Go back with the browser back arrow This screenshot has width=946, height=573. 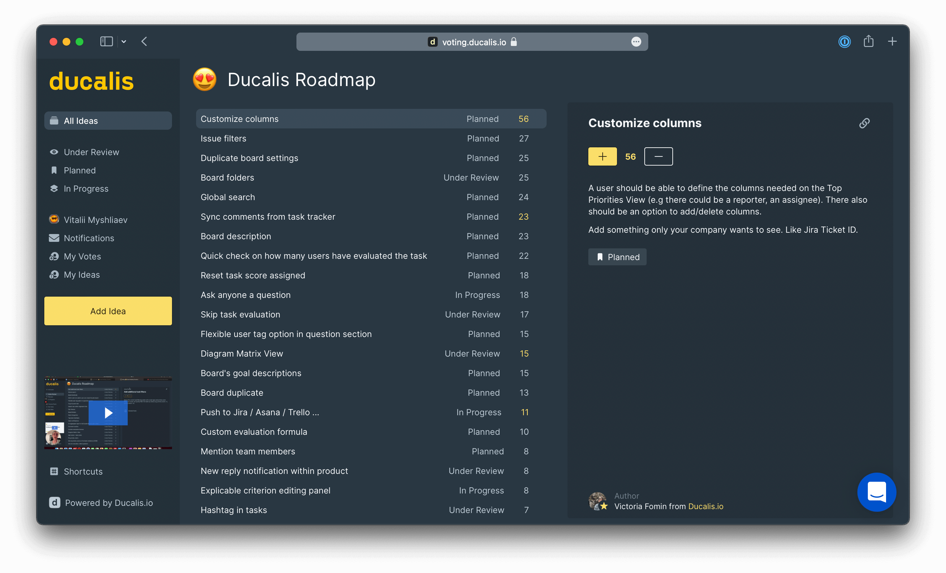144,41
